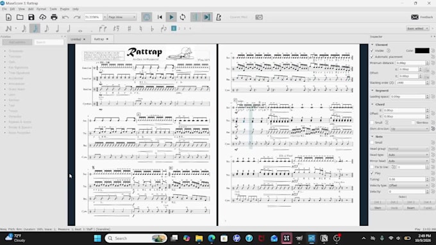Click the Stem select button
The image size is (436, 245).
378,208
